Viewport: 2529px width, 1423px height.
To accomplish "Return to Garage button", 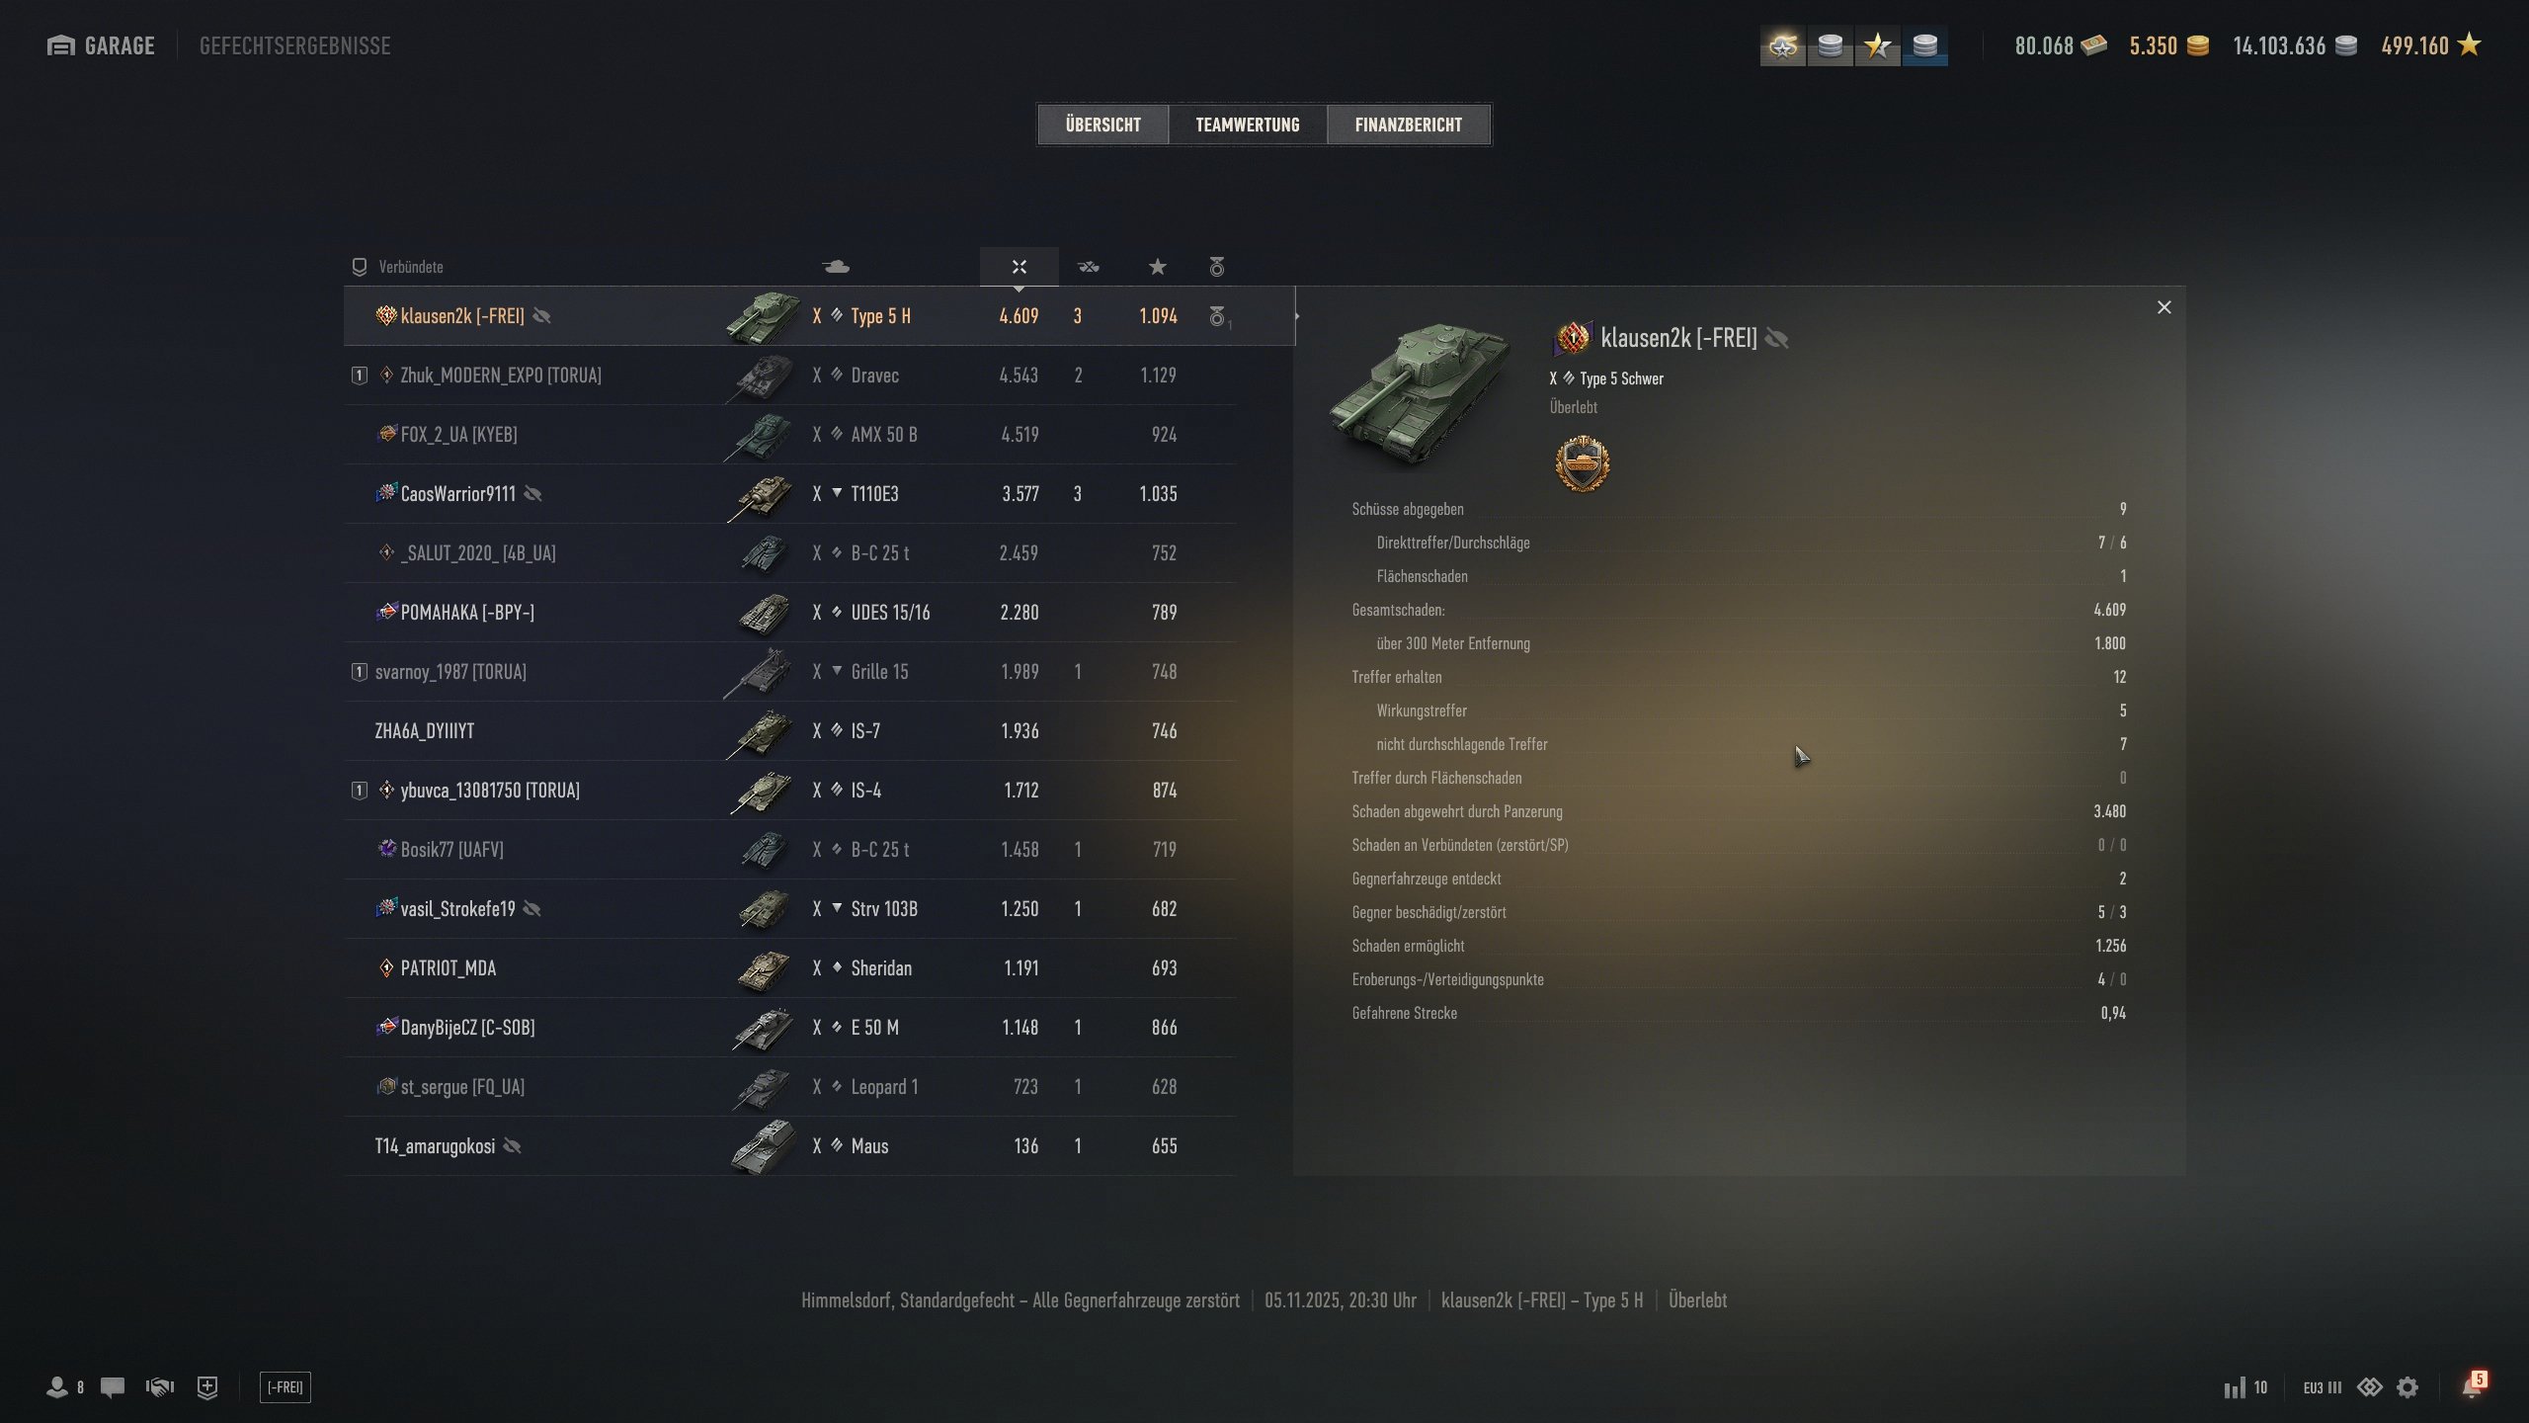I will [101, 45].
